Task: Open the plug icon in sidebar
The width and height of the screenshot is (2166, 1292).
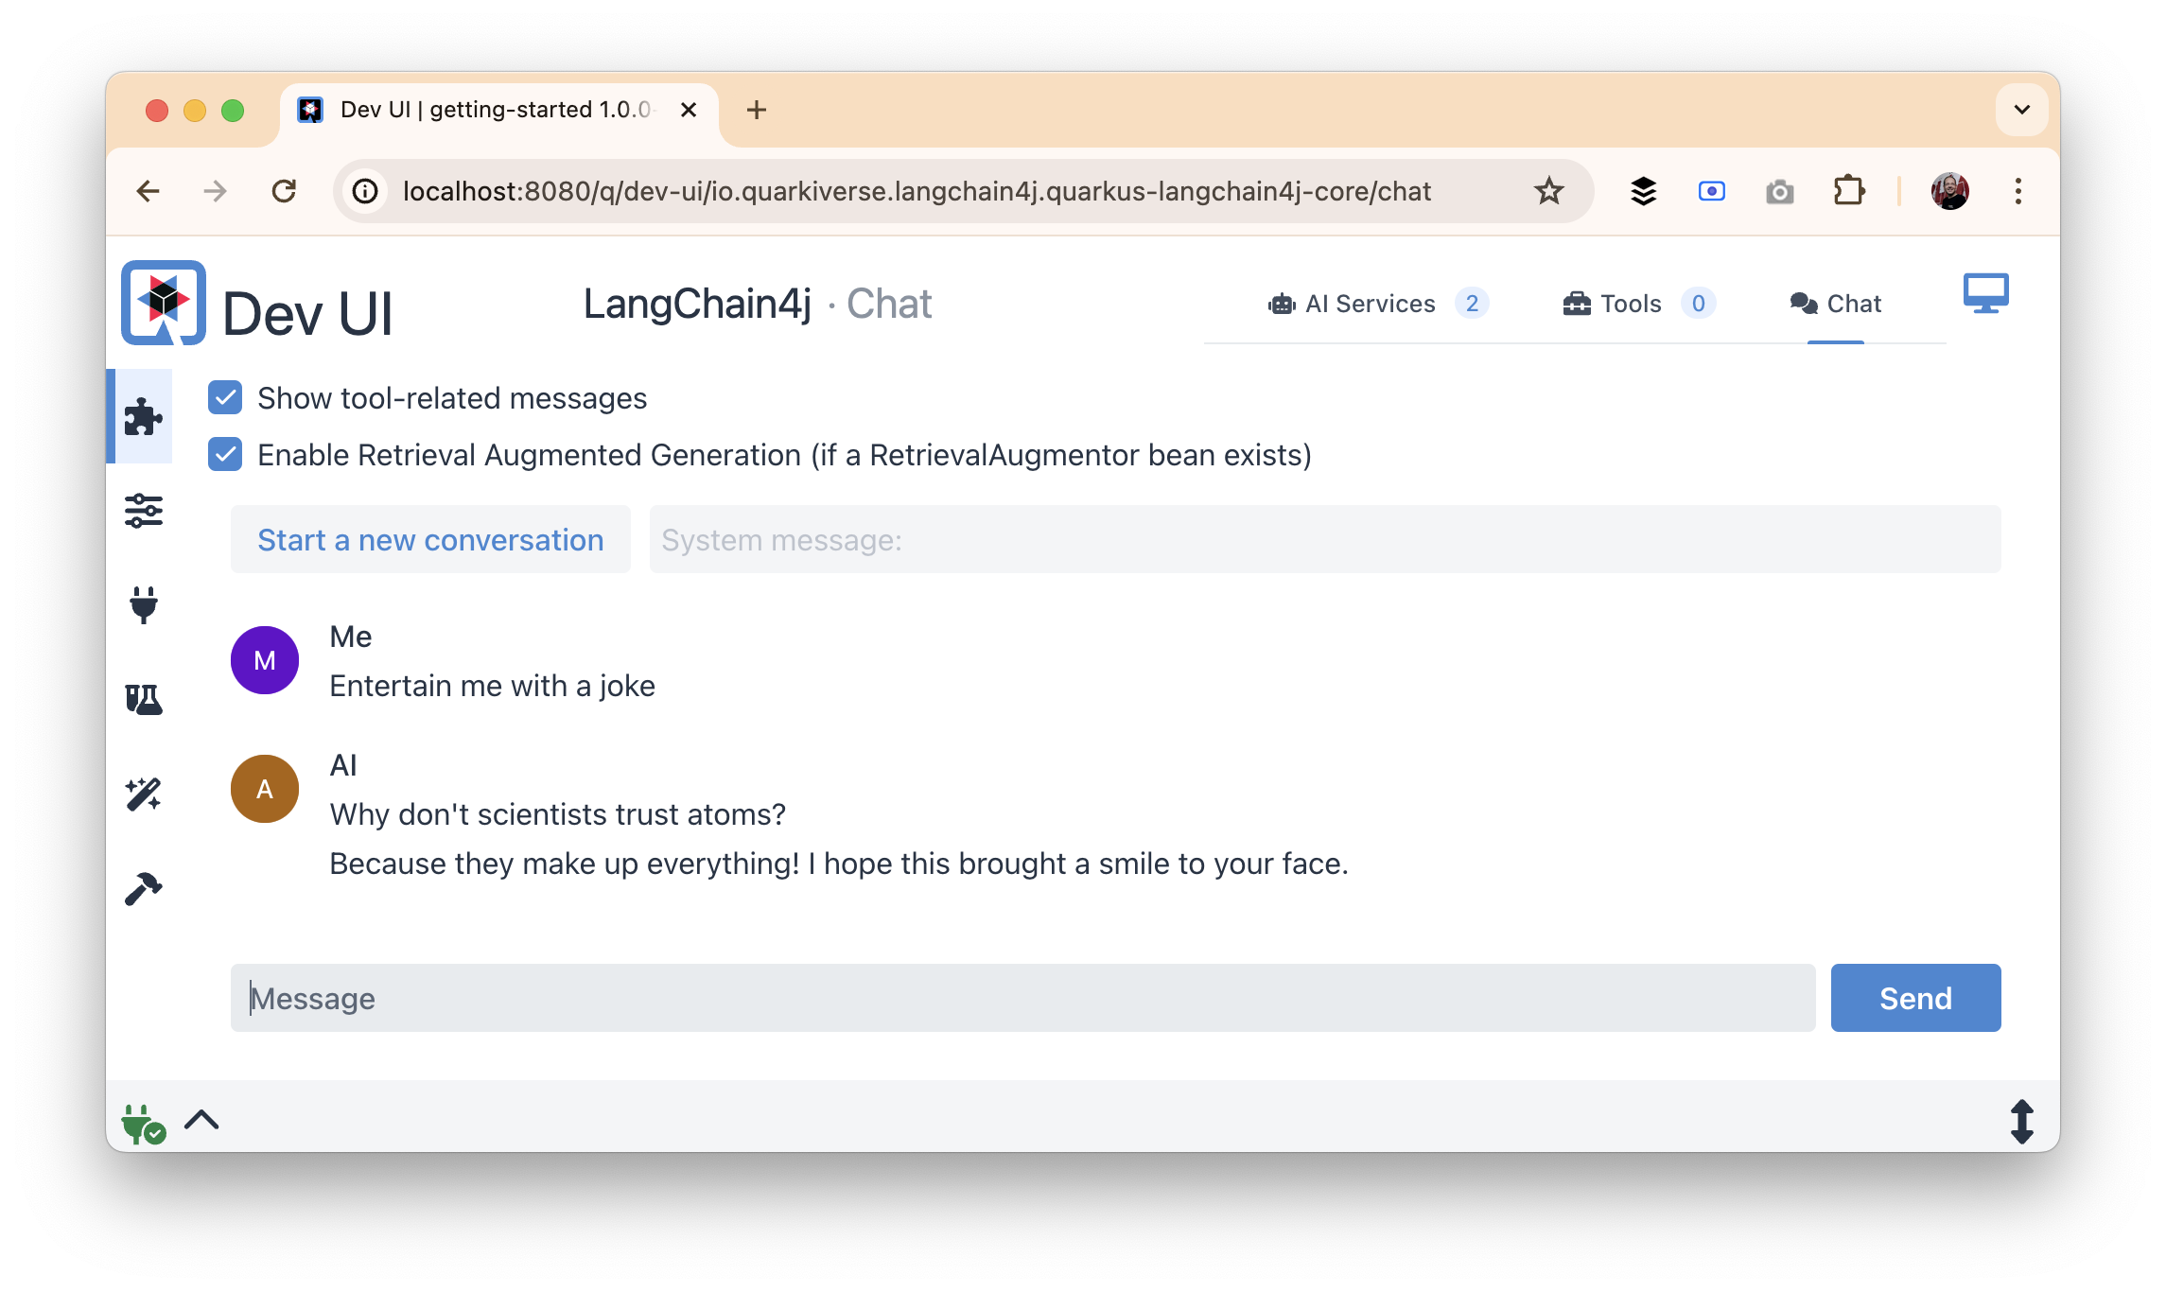Action: tap(143, 605)
